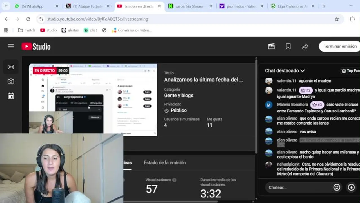The height and width of the screenshot is (203, 360).
Task: Click the bookmark icon in Studio header
Action: point(288,46)
